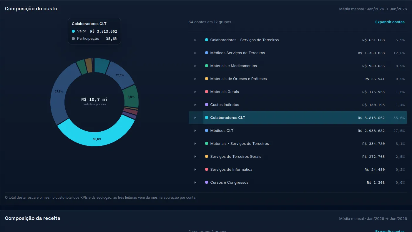Screen dimensions: 412x232
Task: Click the R$ 10,7 mi donut center total
Action: click(x=94, y=100)
